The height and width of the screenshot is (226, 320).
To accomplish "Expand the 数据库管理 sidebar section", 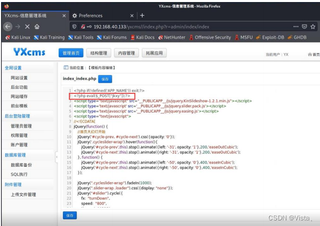I will 15,155.
